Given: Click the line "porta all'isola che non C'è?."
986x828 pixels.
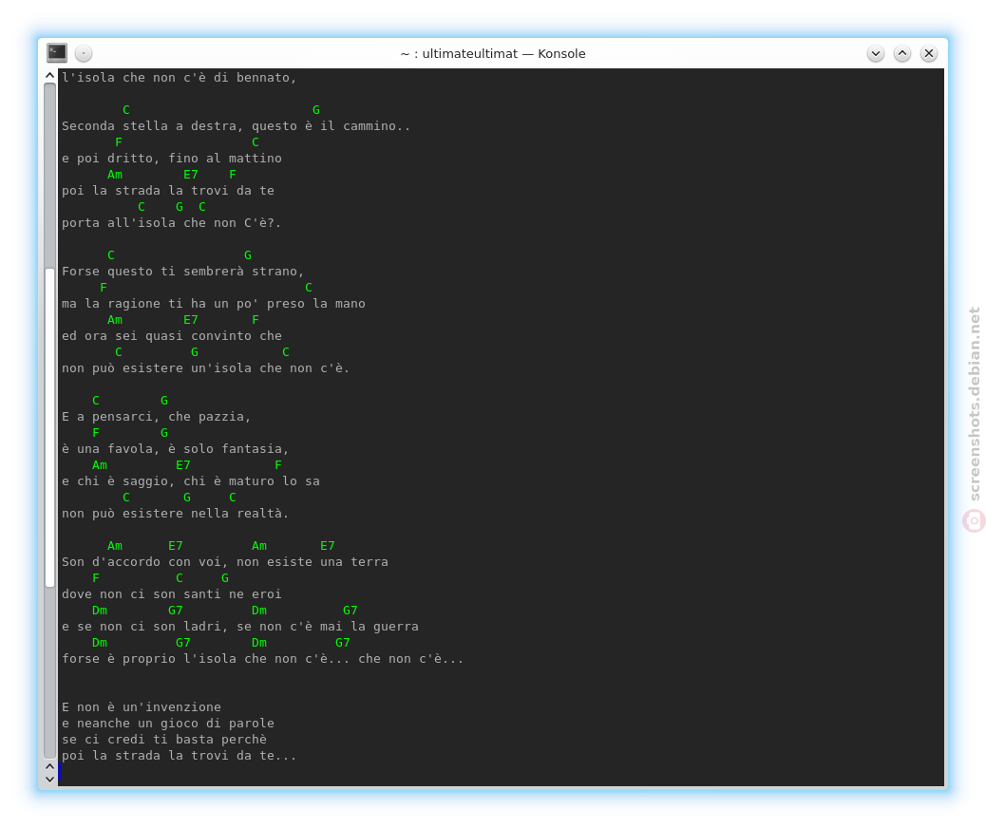Looking at the screenshot, I should (x=171, y=222).
